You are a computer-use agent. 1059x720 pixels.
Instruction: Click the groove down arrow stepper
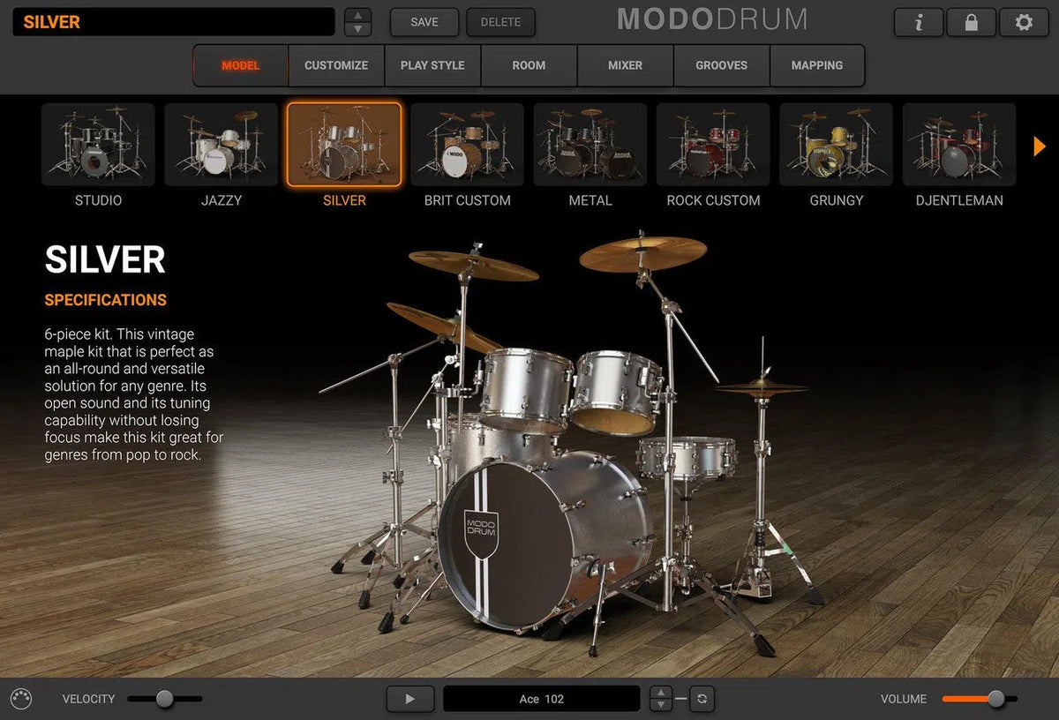(x=660, y=704)
